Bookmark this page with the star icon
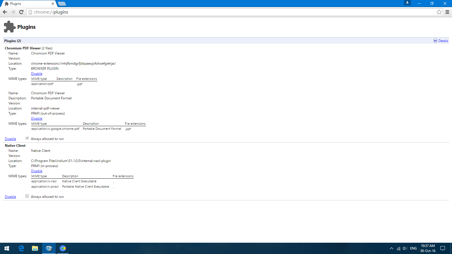 [x=439, y=12]
